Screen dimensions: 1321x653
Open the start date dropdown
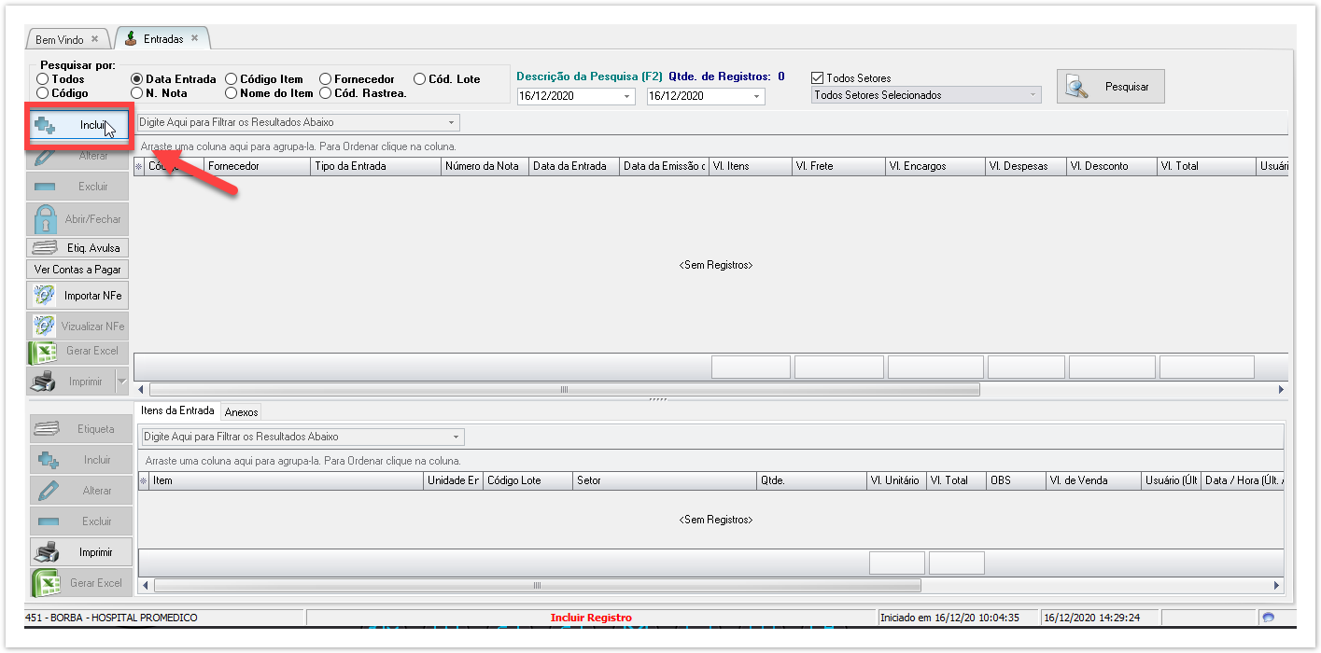(625, 96)
